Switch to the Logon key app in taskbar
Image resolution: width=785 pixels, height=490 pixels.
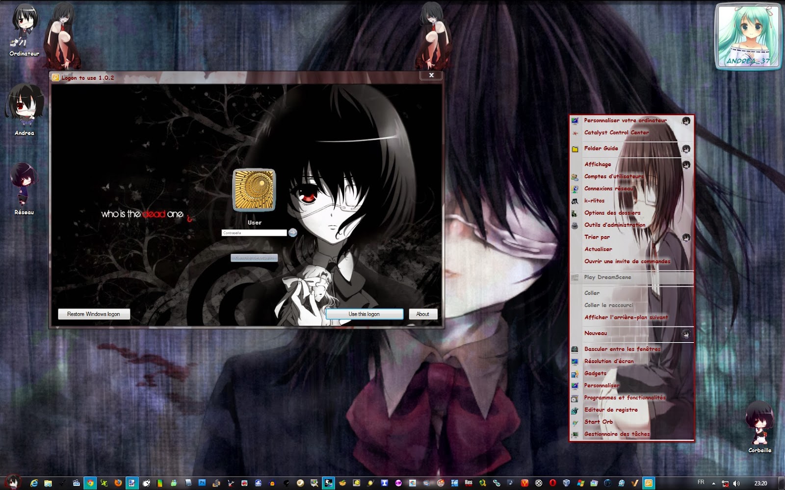coord(649,483)
